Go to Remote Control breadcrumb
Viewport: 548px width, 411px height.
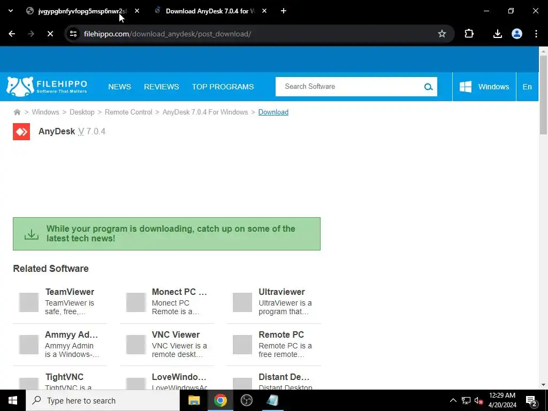[x=128, y=112]
